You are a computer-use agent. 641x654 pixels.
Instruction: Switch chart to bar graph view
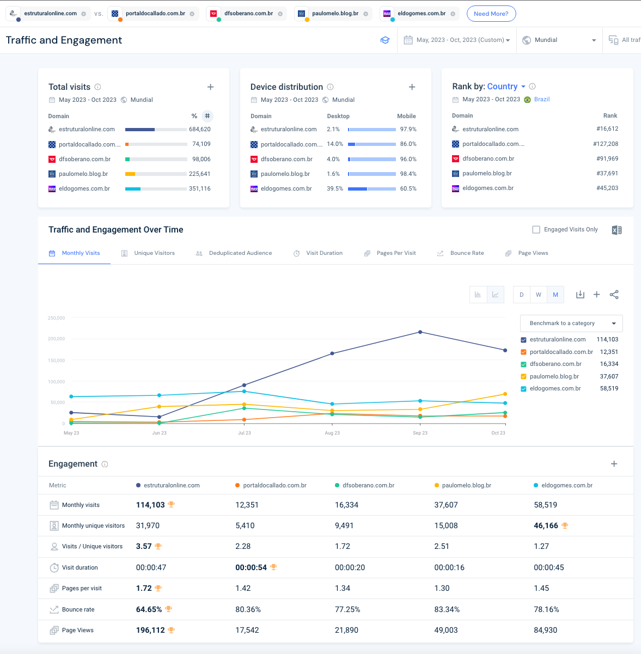pyautogui.click(x=478, y=295)
